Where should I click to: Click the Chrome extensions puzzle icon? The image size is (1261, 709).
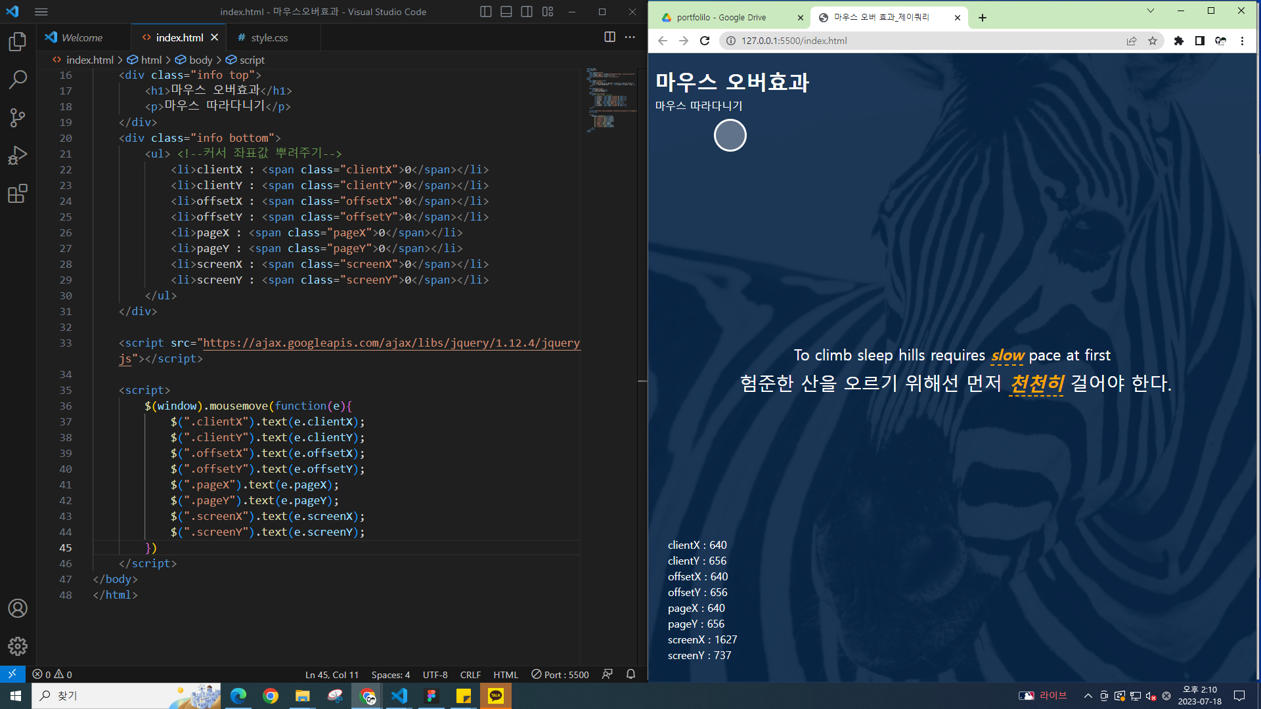click(1179, 41)
